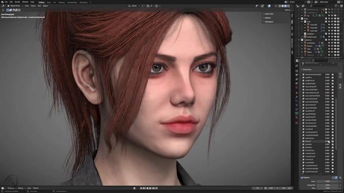This screenshot has height=193, width=344.
Task: Open the green Object Data properties tab
Action: [x=296, y=113]
